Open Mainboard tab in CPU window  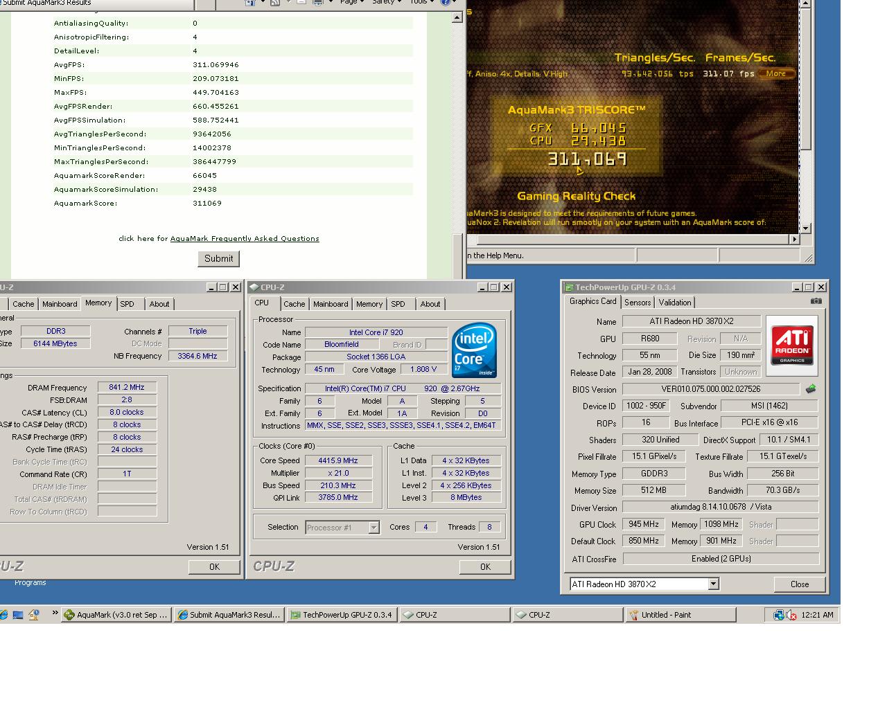331,304
